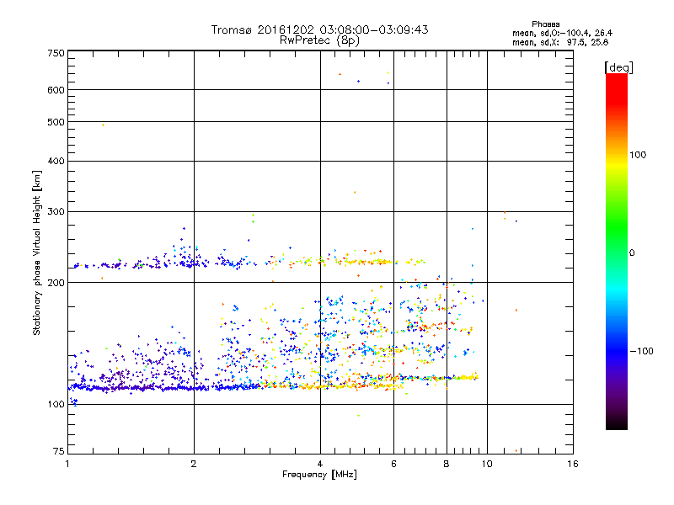The height and width of the screenshot is (505, 674).
Task: Click the colorbar tick label '-100'
Action: coord(641,351)
